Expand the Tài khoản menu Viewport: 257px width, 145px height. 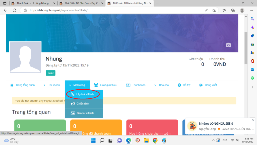[51, 85]
